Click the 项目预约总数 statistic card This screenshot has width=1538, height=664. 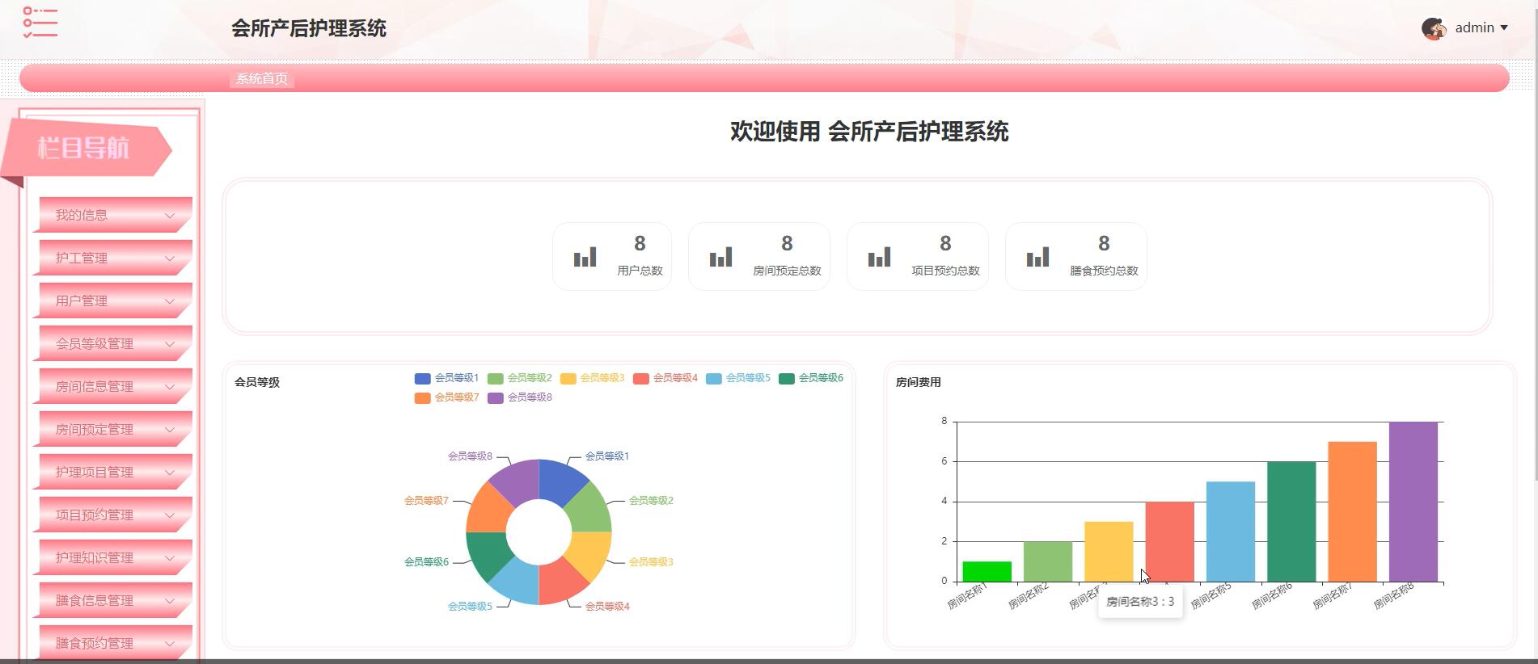[x=918, y=256]
